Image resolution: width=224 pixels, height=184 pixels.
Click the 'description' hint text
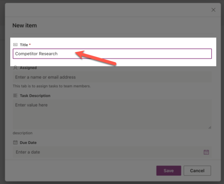tap(22, 133)
